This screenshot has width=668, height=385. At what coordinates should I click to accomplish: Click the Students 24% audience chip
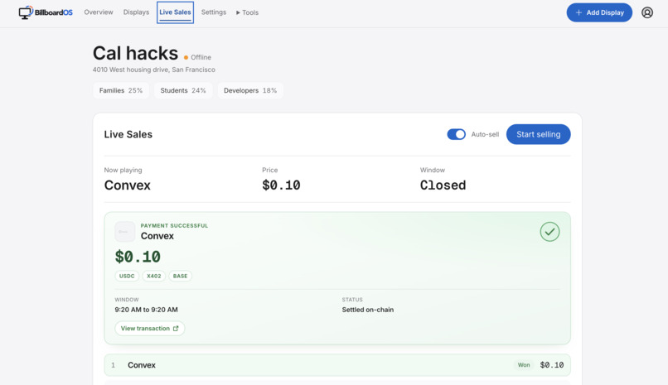[x=183, y=90]
